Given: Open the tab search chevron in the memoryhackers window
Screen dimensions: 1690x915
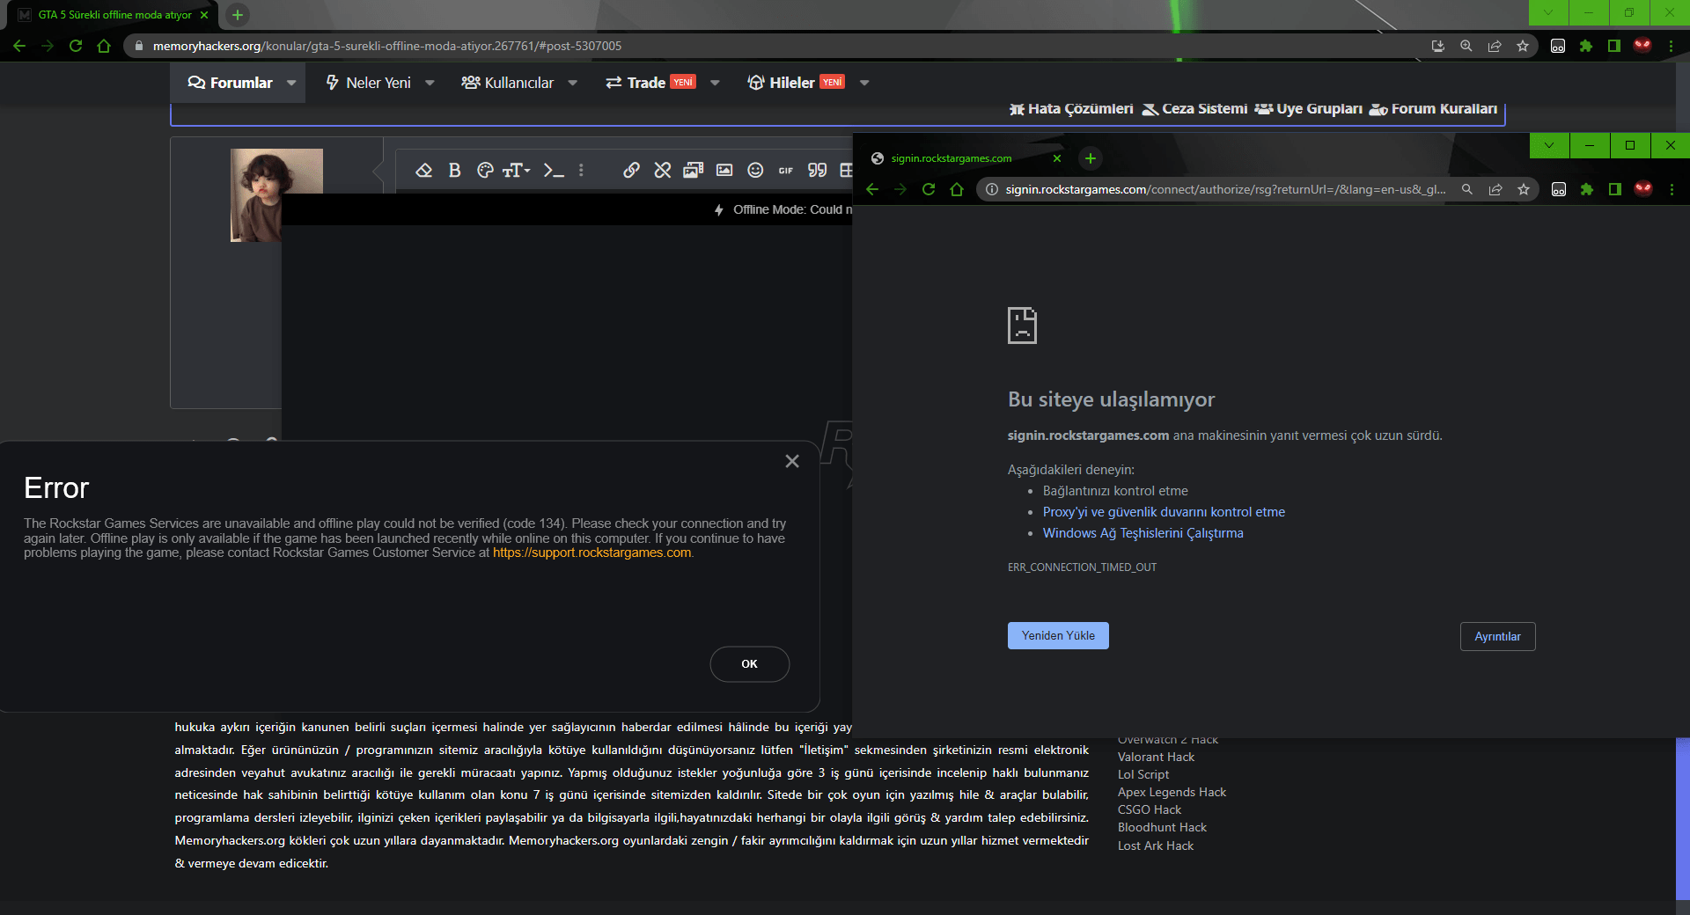Looking at the screenshot, I should coord(1548,12).
